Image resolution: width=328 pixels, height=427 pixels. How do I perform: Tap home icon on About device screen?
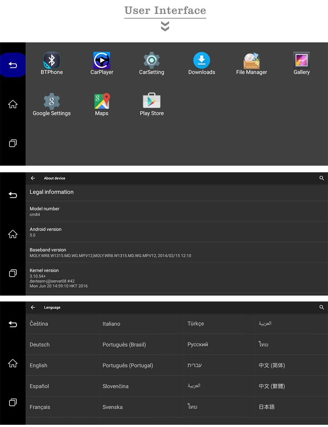[13, 234]
